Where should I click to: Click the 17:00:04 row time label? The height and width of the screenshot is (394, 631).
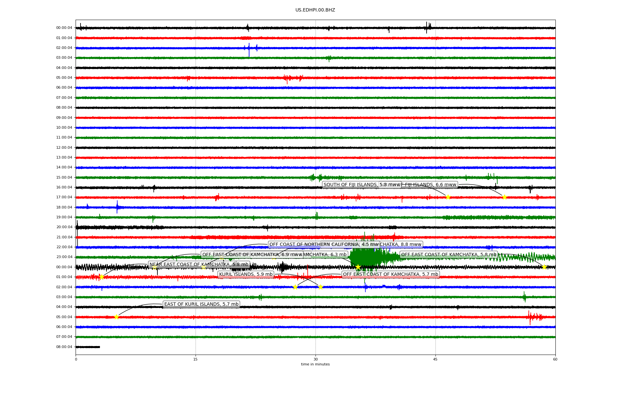[x=64, y=197]
